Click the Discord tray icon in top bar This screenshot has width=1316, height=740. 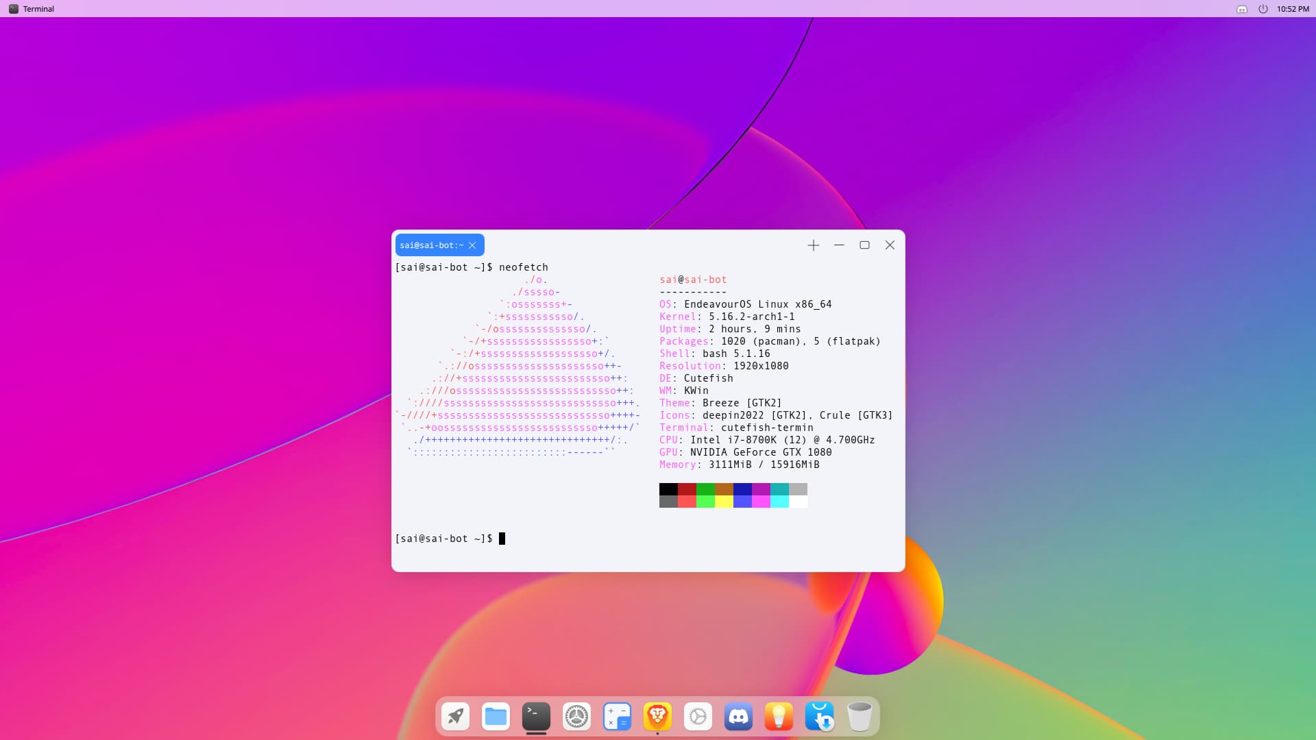click(x=1241, y=9)
